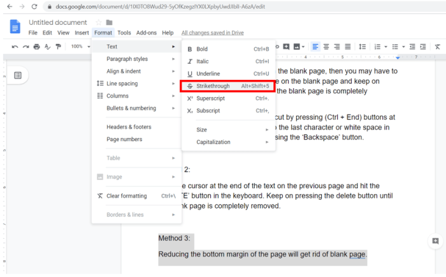This screenshot has height=277, width=446.
Task: Select Superscript in Text submenu
Action: click(x=228, y=98)
